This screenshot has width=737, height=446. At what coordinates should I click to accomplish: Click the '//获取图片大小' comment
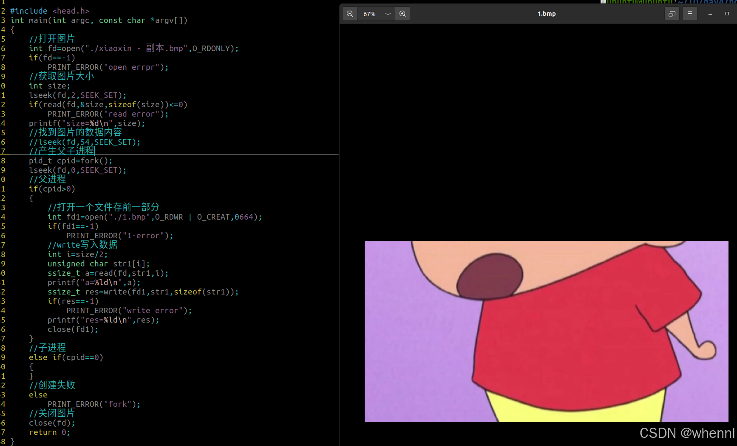pos(61,76)
